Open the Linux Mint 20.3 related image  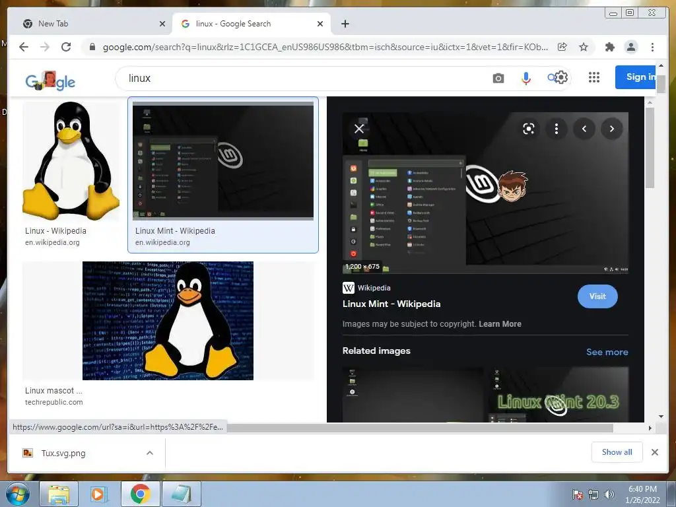558,395
